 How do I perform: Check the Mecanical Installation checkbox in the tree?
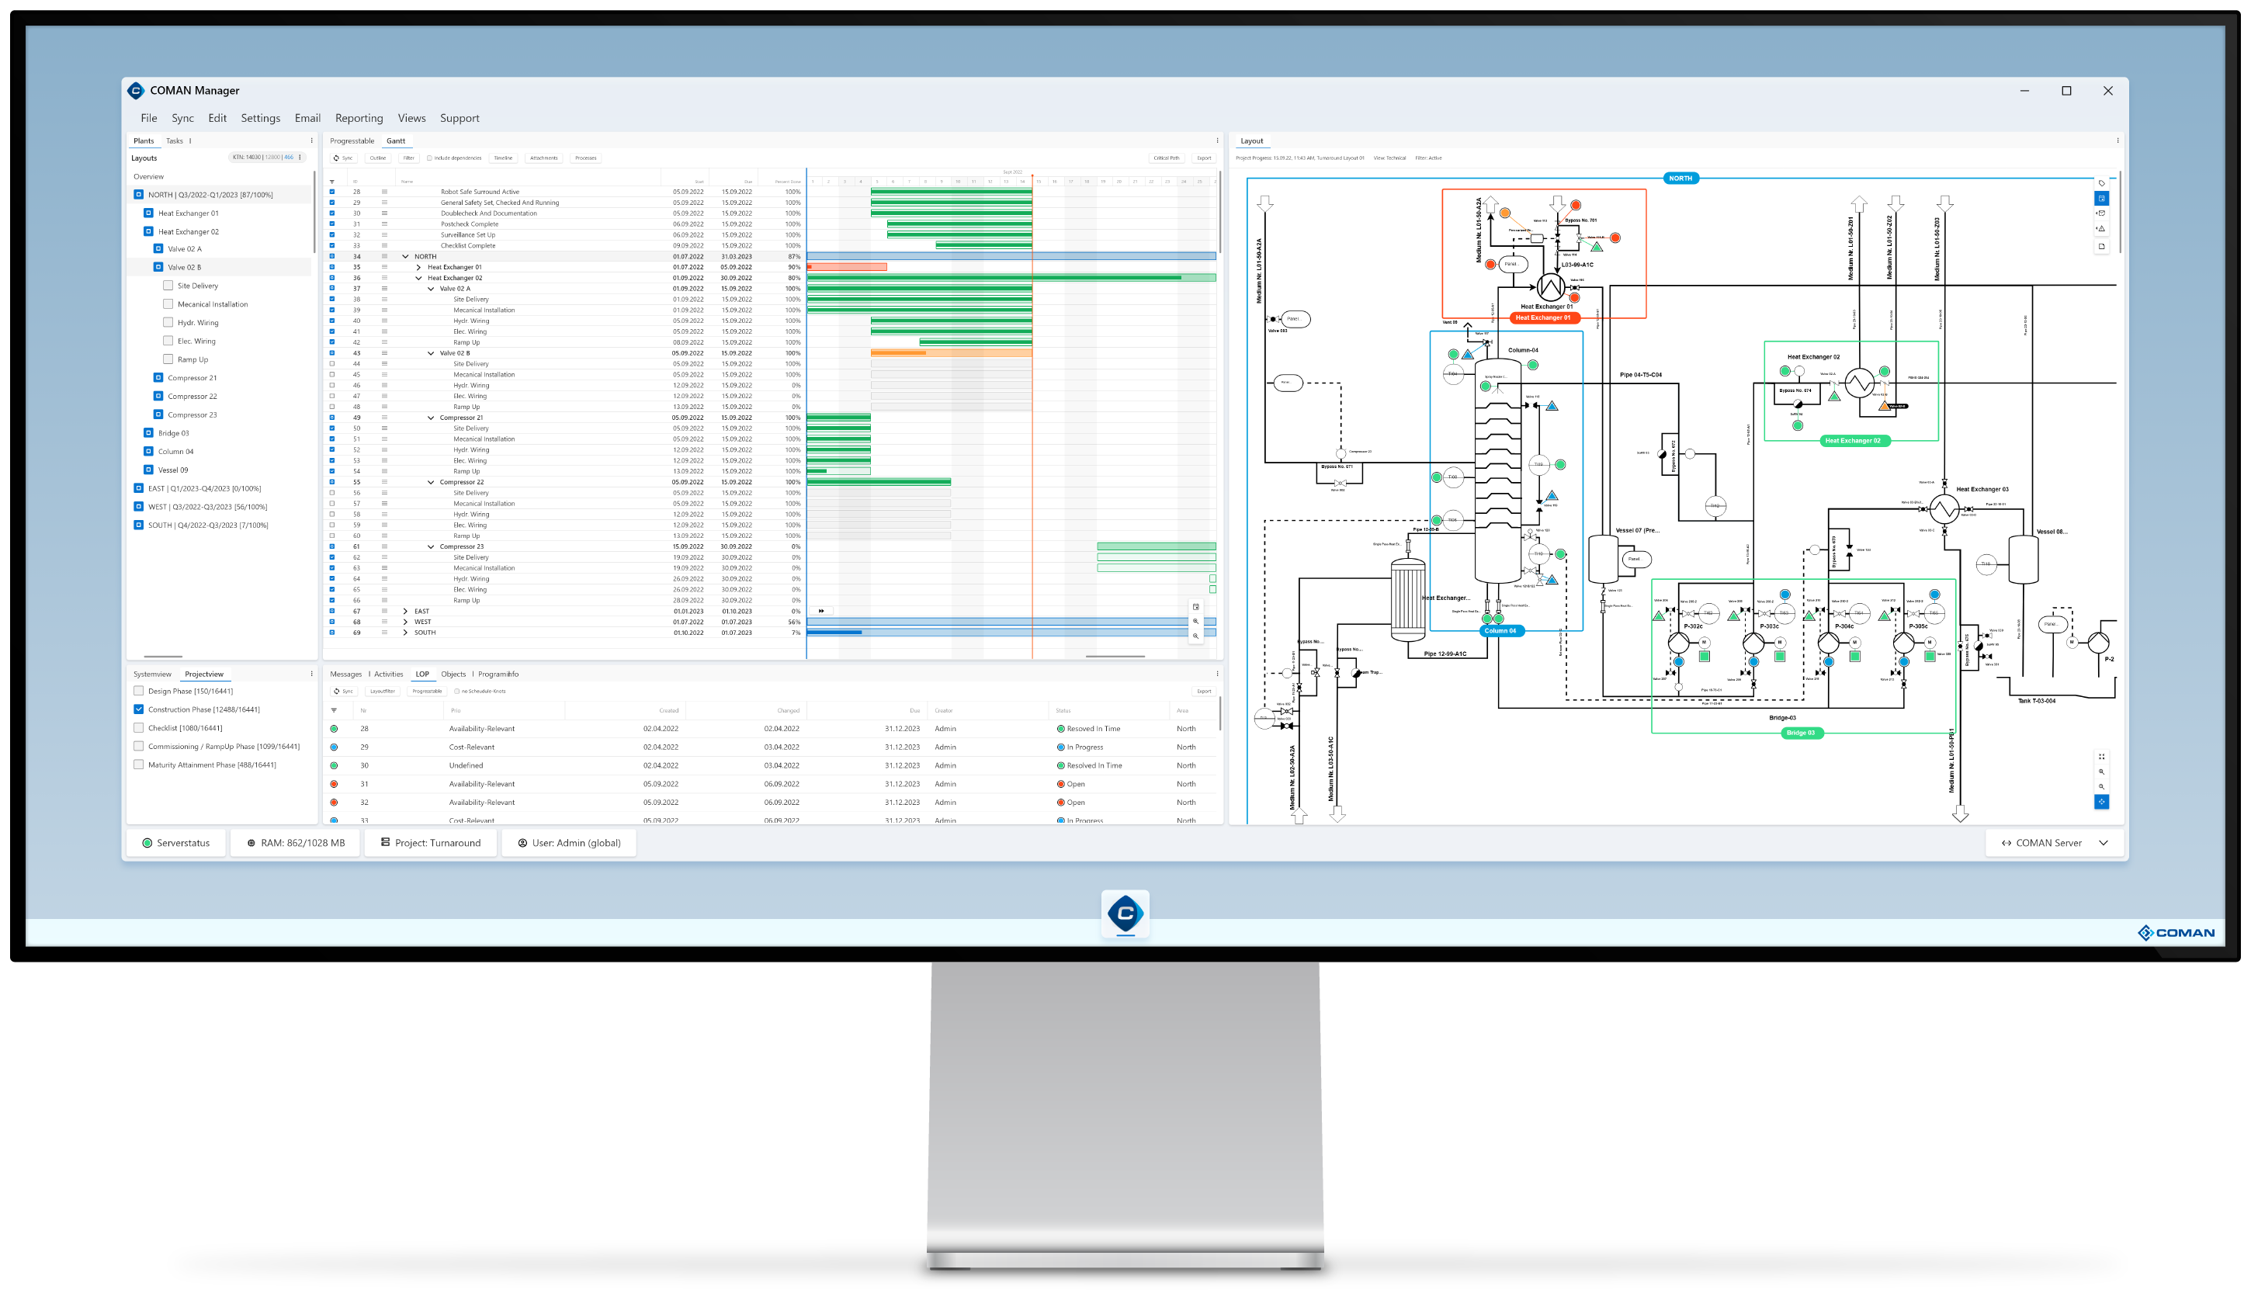coord(168,305)
